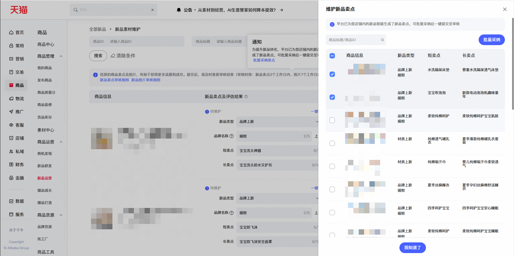Close the 维护新品卖点 panel

tap(505, 9)
